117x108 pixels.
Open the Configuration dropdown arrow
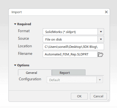100,80
